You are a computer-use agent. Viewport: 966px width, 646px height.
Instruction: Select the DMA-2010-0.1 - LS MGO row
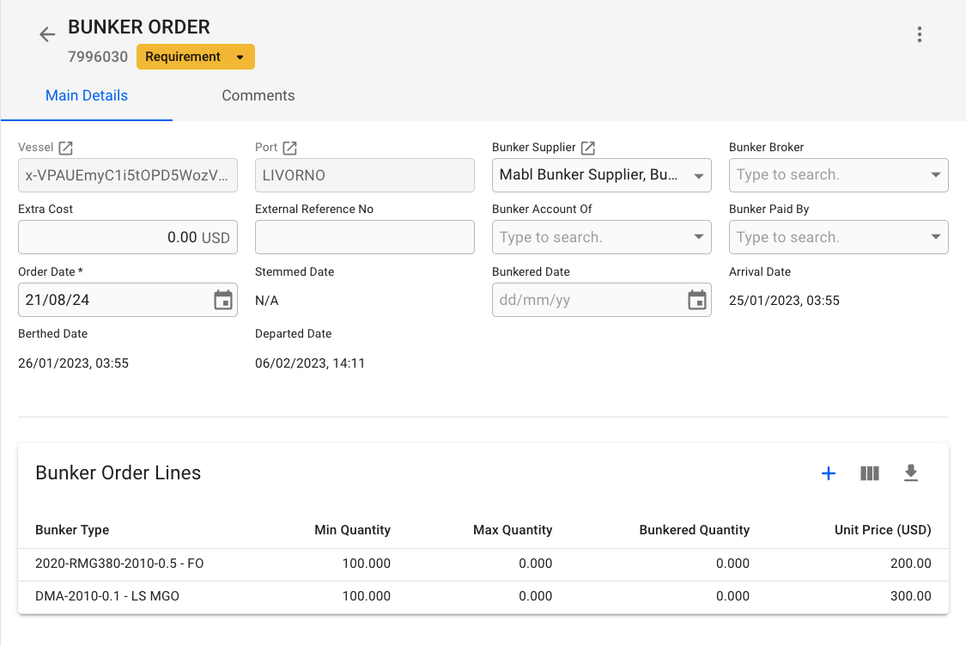pyautogui.click(x=107, y=596)
